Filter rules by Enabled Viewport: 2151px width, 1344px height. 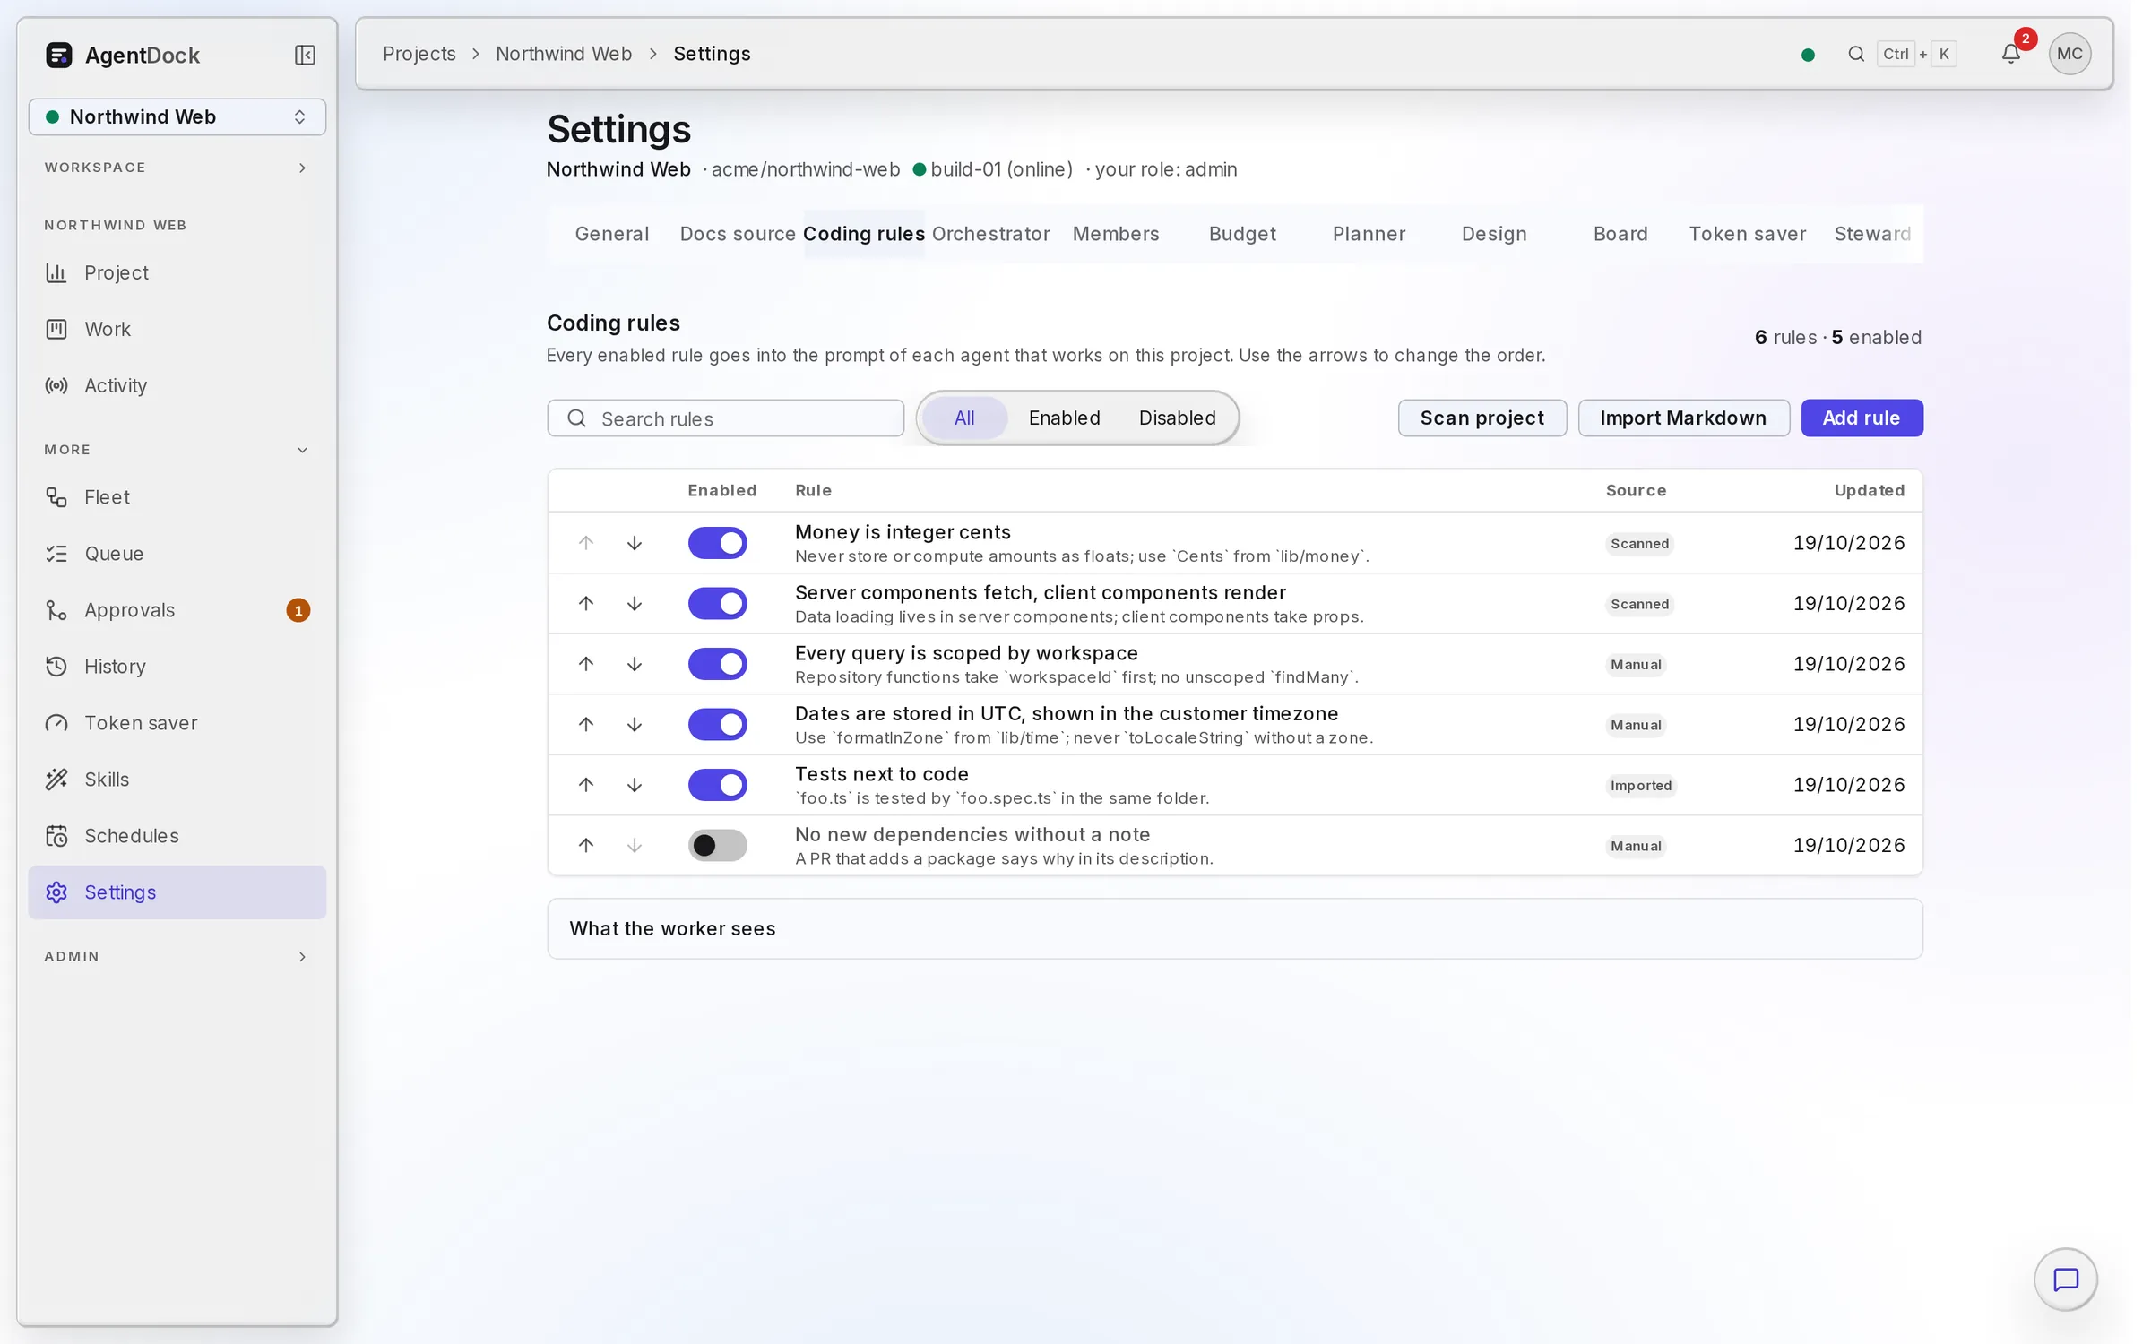click(1064, 418)
